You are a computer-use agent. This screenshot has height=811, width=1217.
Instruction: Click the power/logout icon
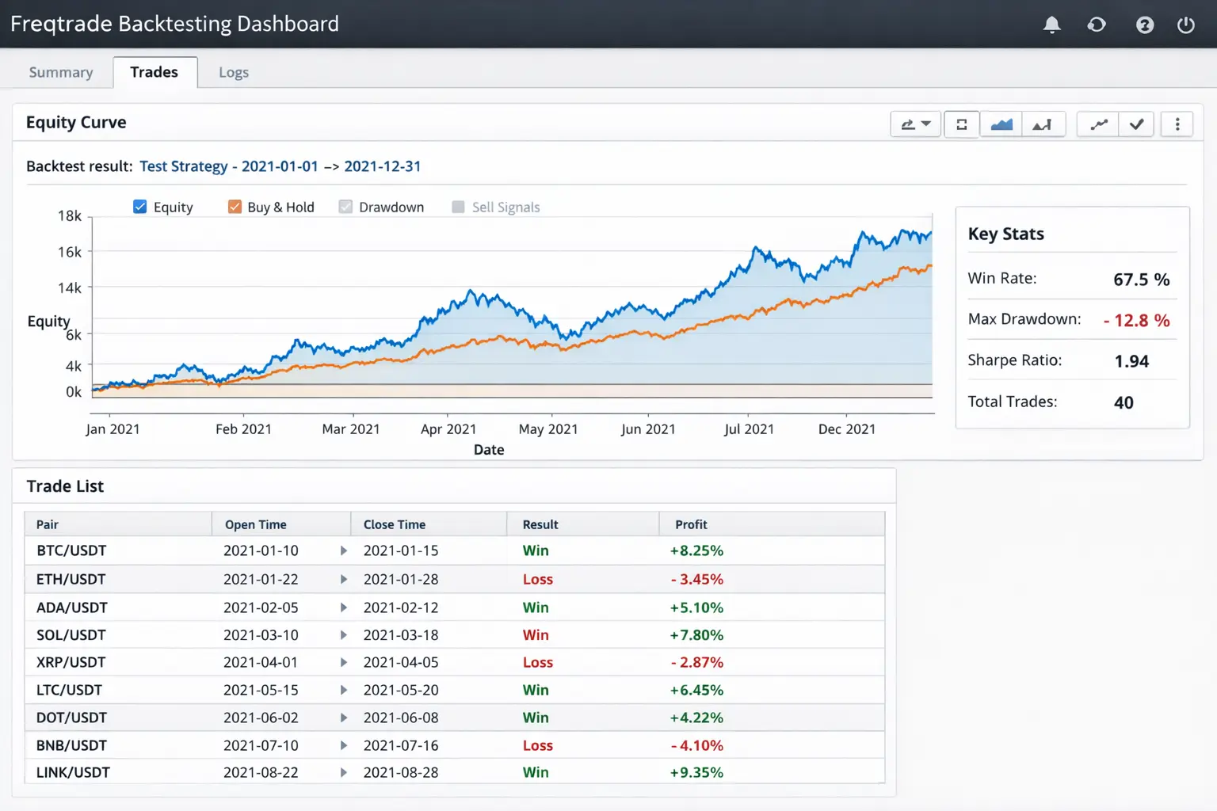[1186, 25]
